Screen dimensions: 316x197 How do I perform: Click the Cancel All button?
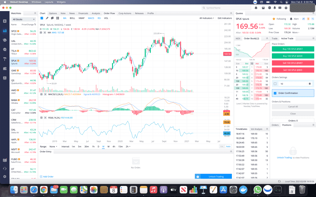(293, 107)
